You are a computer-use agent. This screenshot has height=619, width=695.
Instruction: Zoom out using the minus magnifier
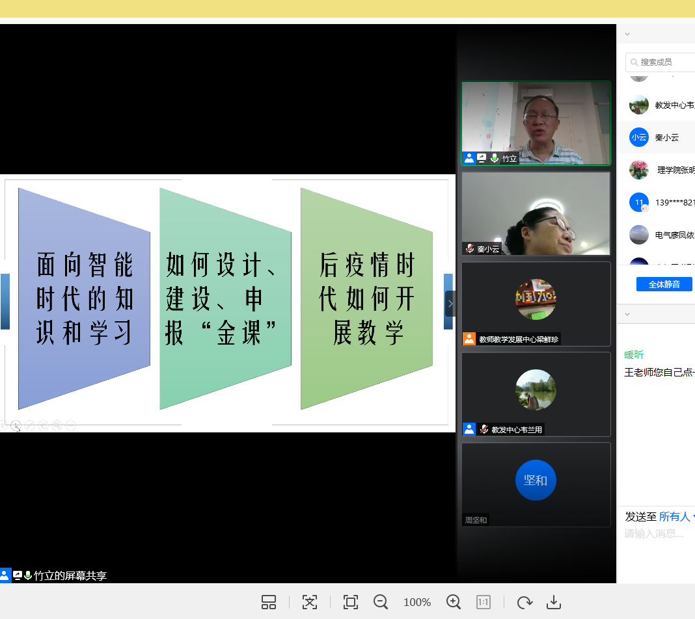(x=381, y=602)
